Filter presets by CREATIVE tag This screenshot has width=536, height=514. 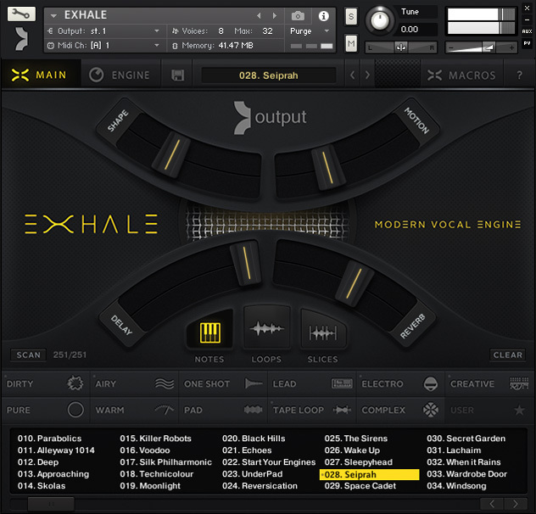(x=489, y=383)
